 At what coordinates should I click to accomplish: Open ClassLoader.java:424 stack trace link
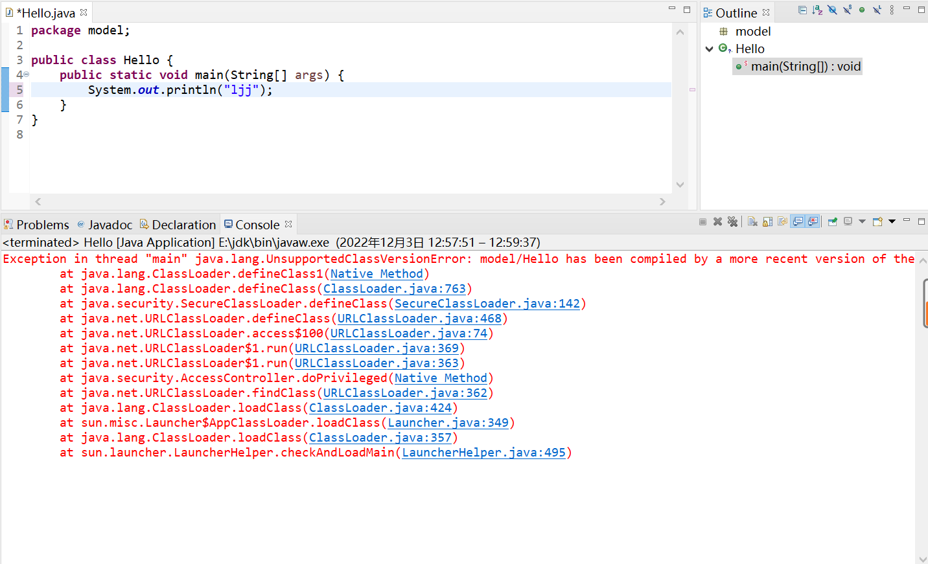(x=380, y=408)
